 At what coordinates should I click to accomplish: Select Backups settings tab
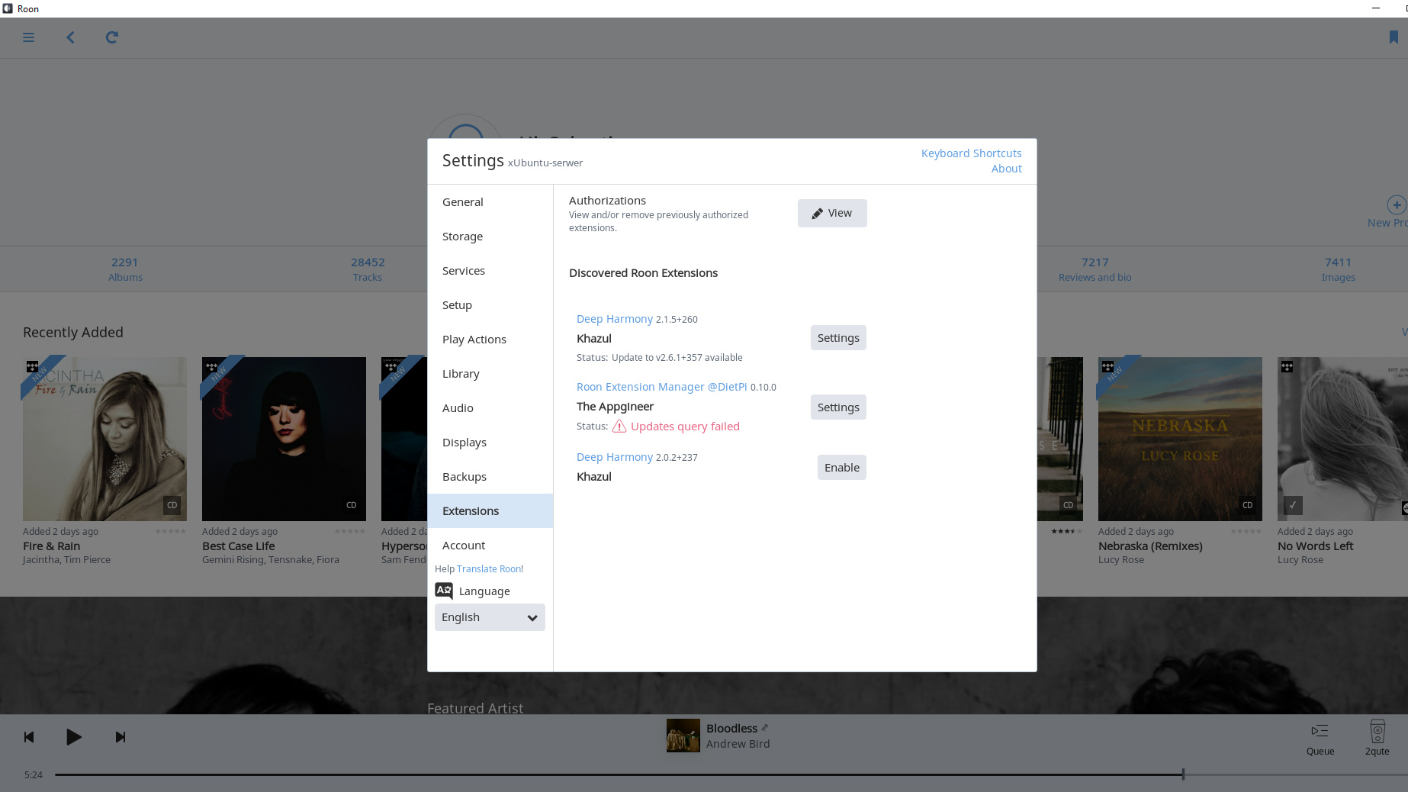490,477
